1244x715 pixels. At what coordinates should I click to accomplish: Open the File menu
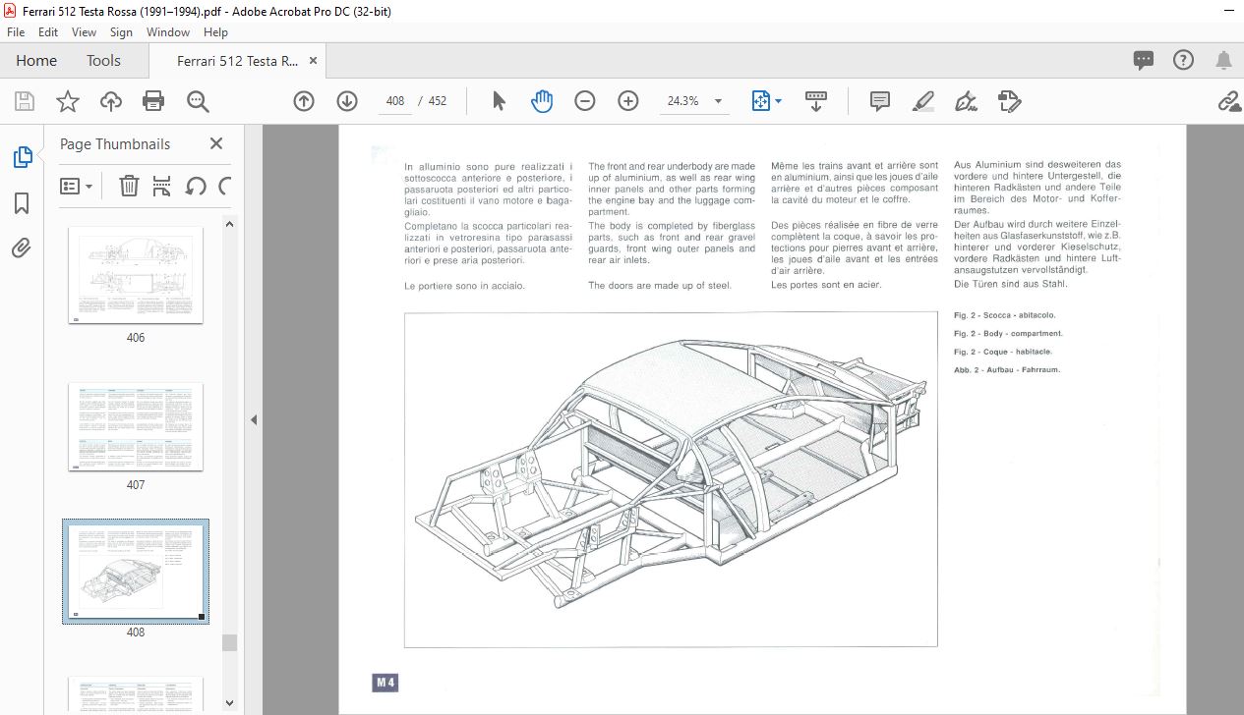16,32
